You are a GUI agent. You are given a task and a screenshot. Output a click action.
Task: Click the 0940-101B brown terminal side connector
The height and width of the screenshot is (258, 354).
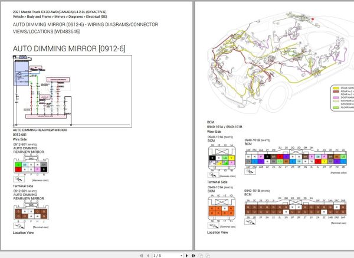click(x=296, y=209)
